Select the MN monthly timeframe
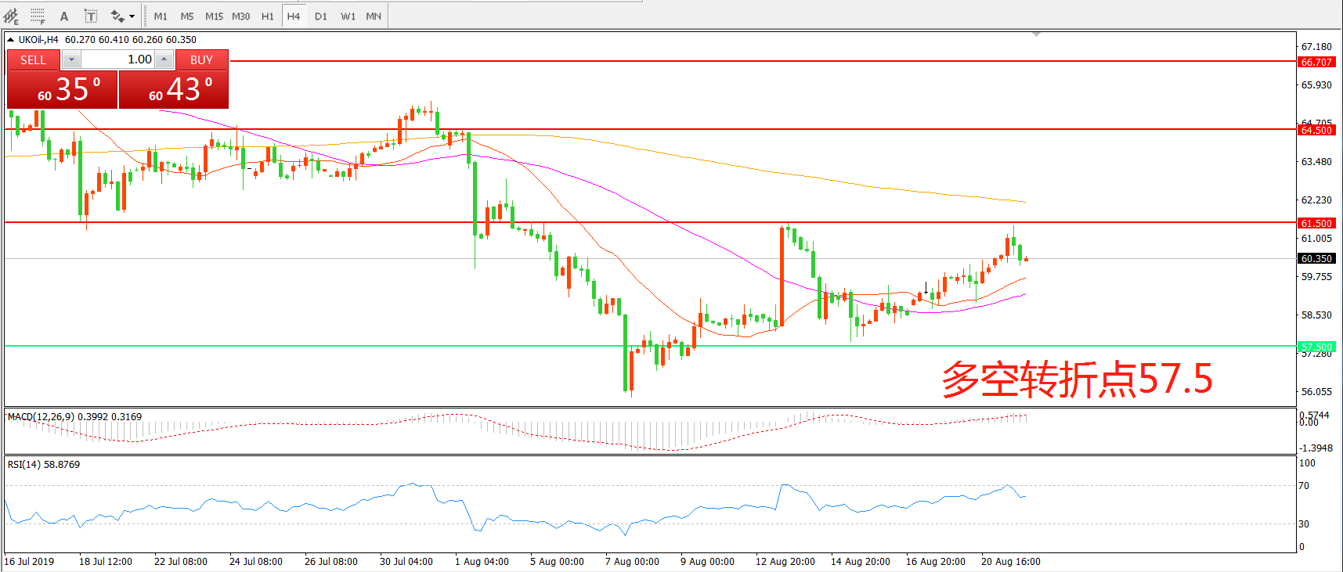The width and height of the screenshot is (1343, 572). click(374, 16)
